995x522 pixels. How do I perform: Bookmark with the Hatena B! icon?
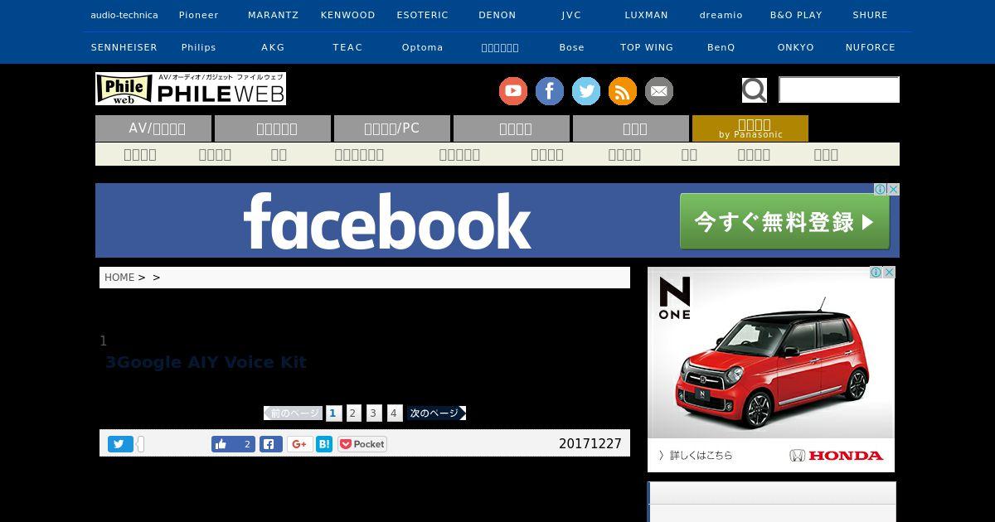(x=324, y=444)
